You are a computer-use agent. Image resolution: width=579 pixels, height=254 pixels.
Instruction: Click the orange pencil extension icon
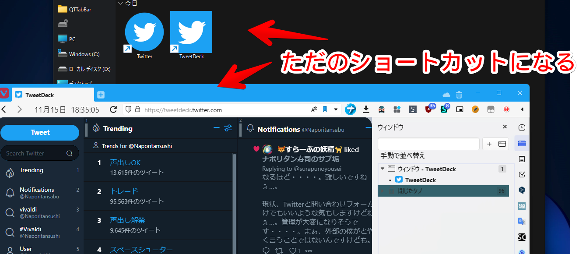click(475, 109)
